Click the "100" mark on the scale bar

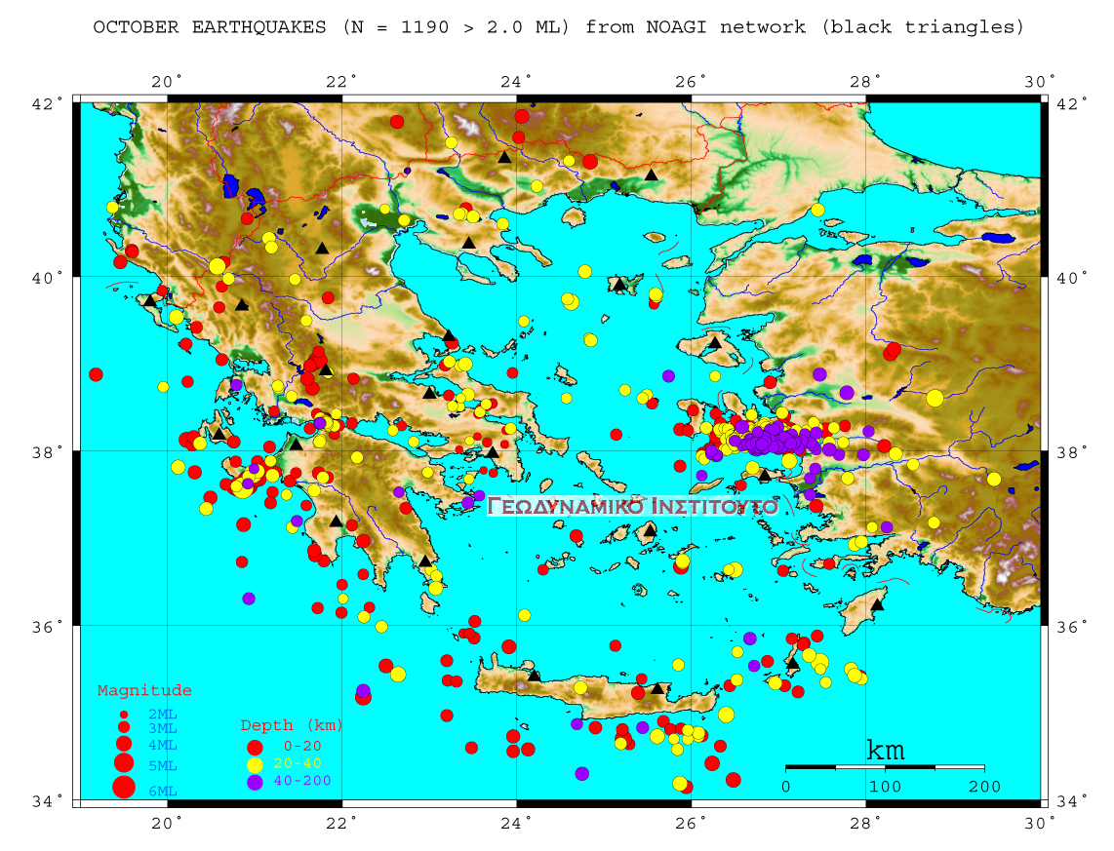885,787
